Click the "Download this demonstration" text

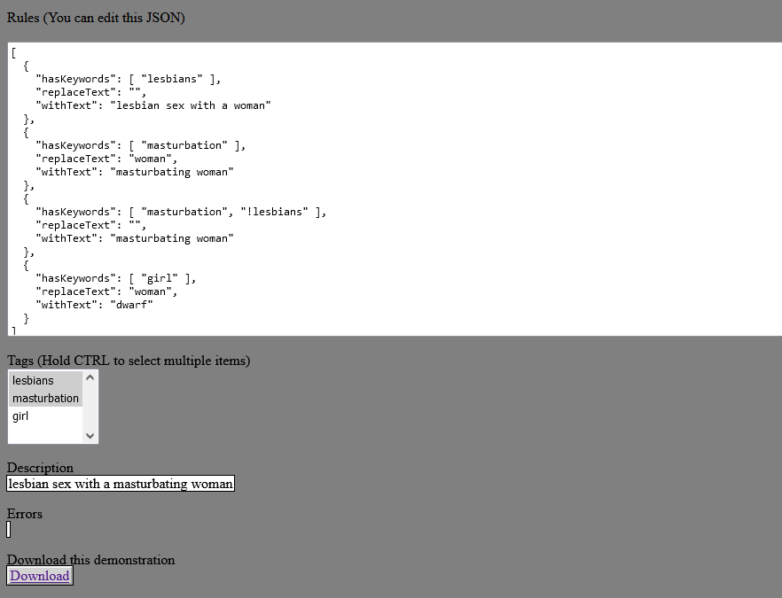(90, 560)
